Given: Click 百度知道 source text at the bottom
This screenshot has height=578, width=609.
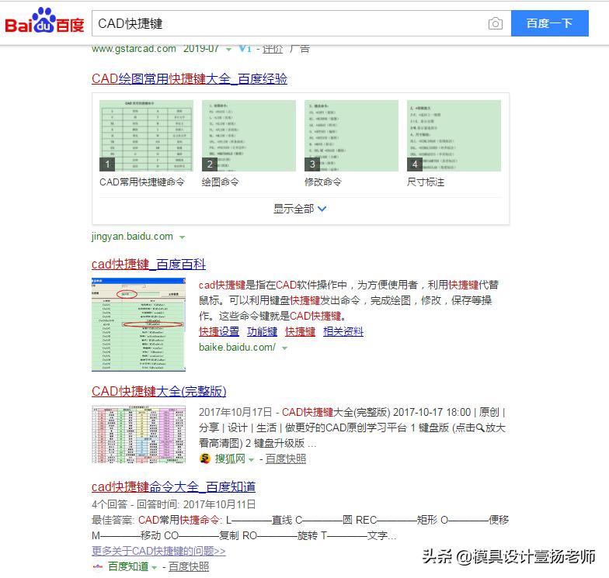Looking at the screenshot, I should tap(128, 566).
